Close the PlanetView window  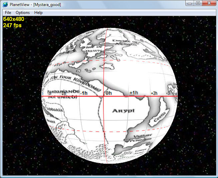pos(209,3)
